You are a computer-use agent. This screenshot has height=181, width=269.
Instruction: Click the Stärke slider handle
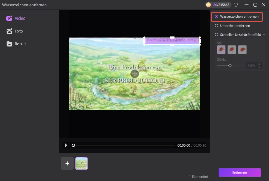[230, 65]
